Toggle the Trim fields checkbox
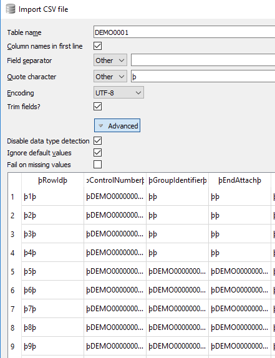Image resolution: width=275 pixels, height=358 pixels. pyautogui.click(x=98, y=107)
